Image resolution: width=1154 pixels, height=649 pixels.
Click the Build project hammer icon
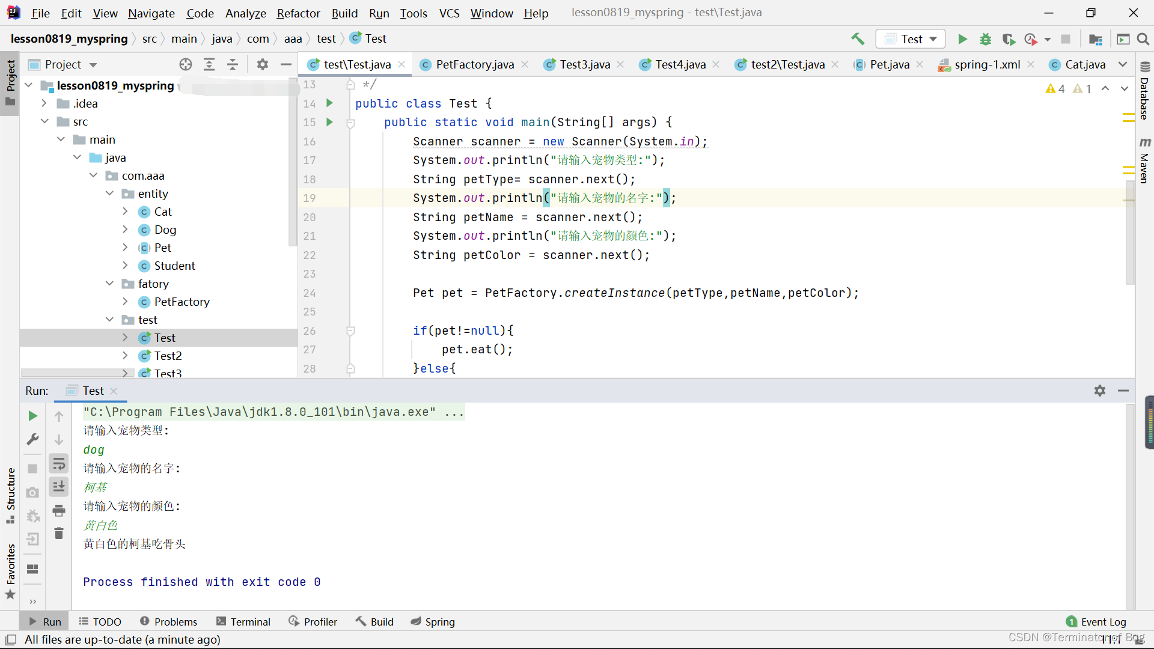tap(858, 39)
